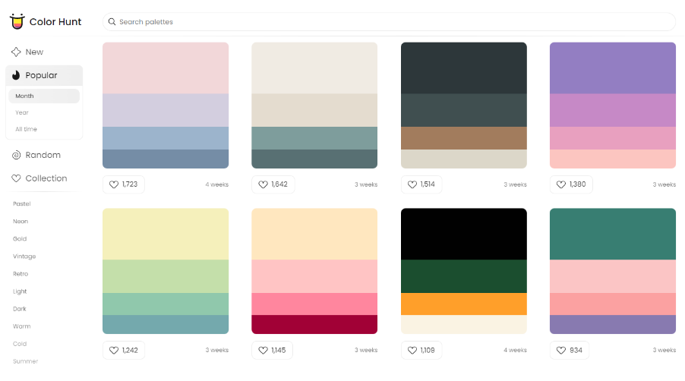Open the Neon tag link

[x=21, y=221]
